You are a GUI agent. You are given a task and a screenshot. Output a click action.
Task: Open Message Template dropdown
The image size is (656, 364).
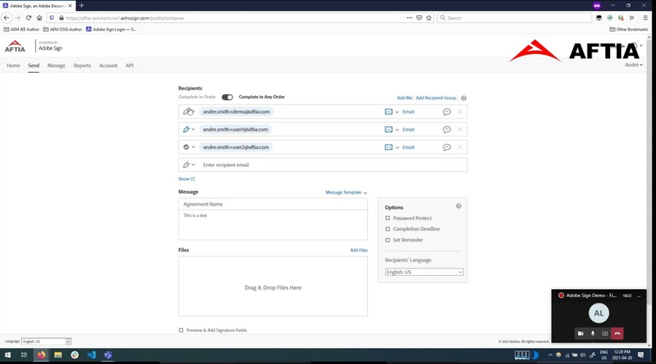[346, 192]
